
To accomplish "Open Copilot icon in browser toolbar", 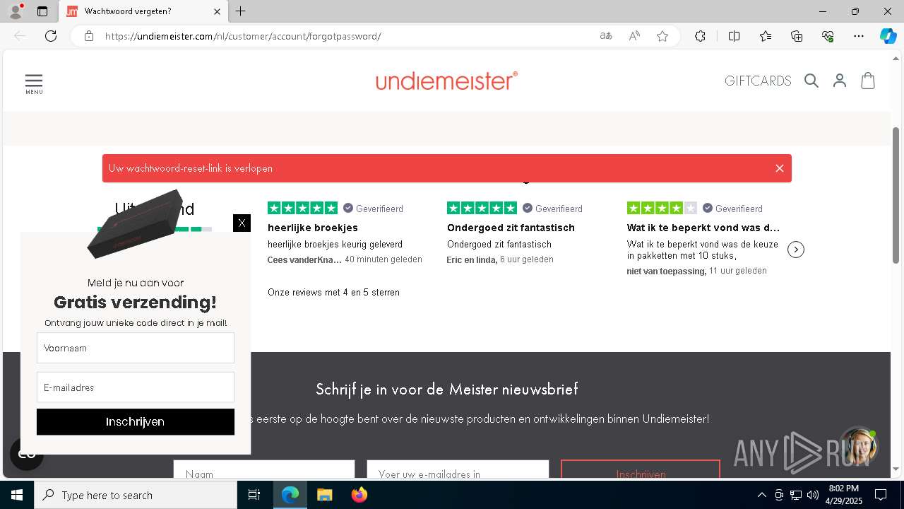I will click(x=888, y=36).
